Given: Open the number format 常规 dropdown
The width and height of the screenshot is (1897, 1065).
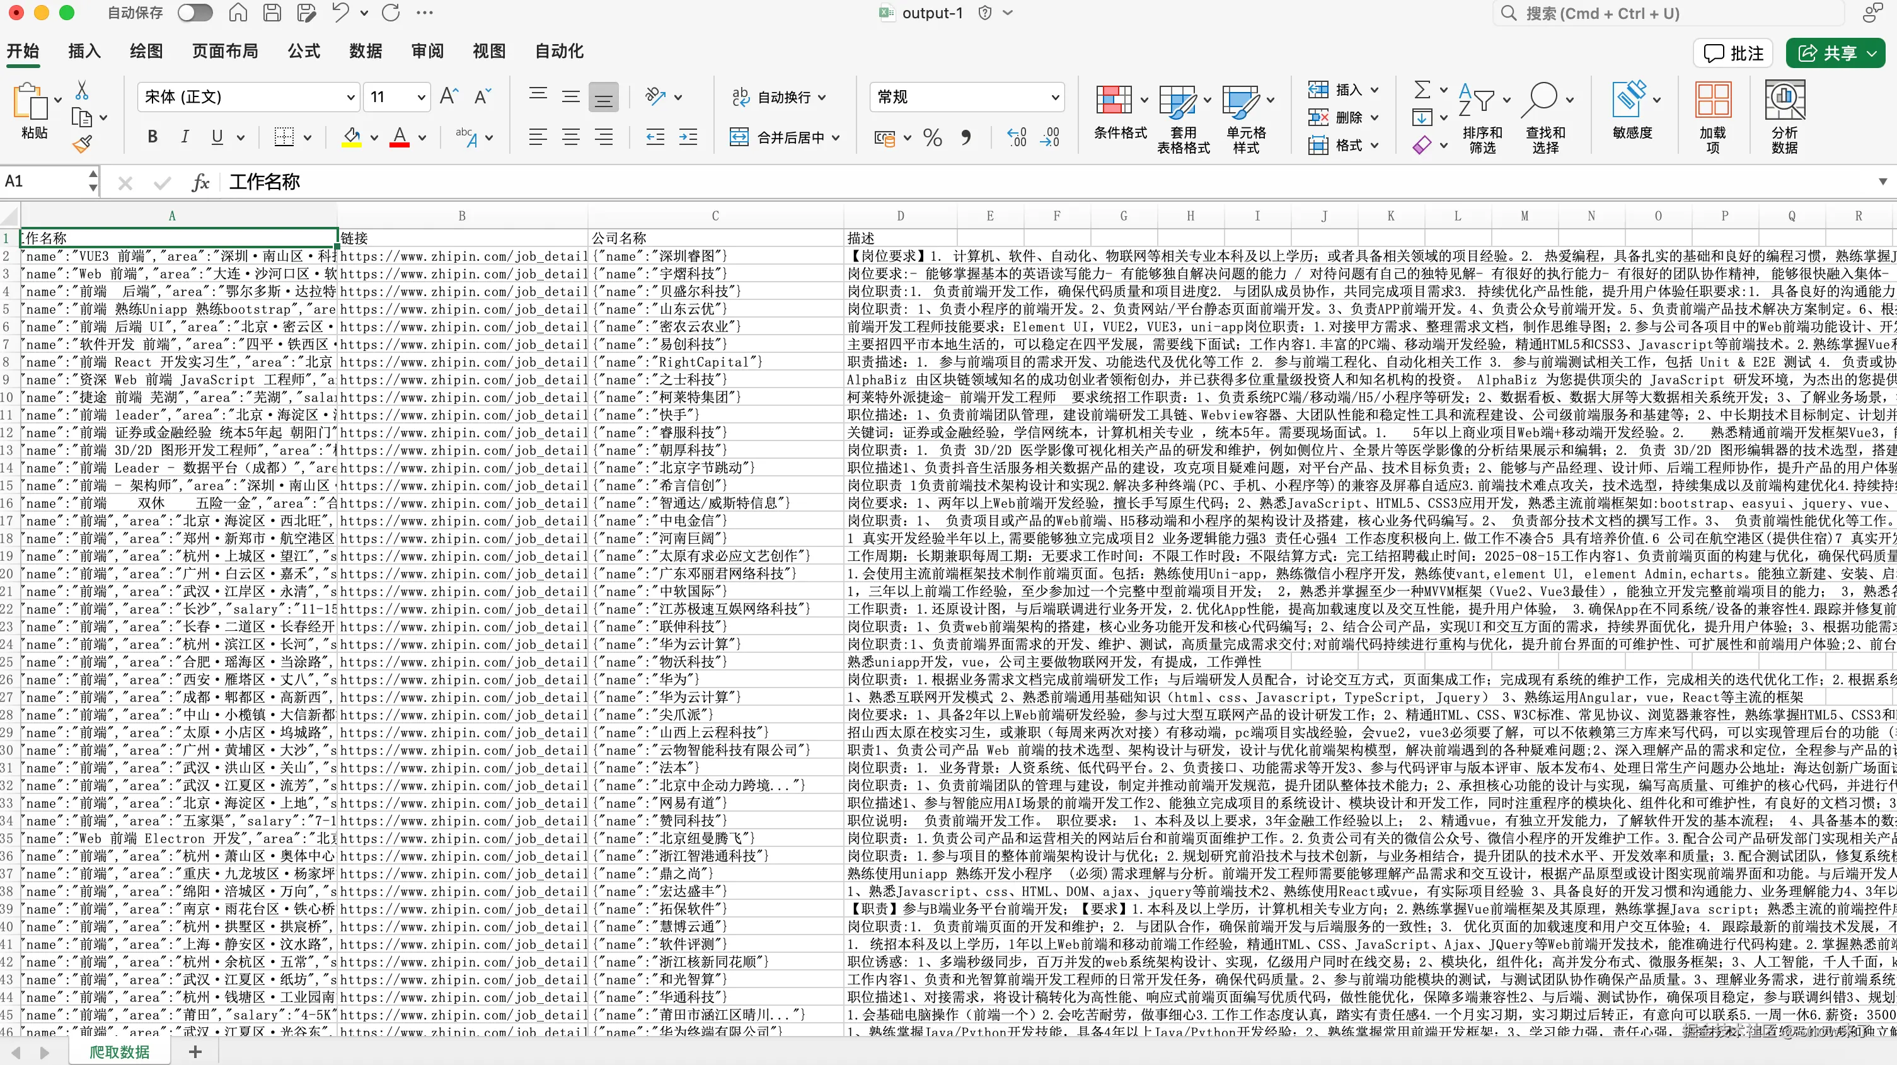Looking at the screenshot, I should click(x=1055, y=97).
